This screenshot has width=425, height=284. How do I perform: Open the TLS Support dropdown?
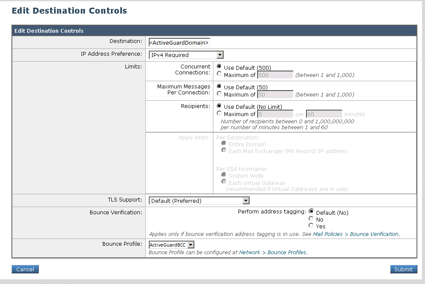pos(199,201)
